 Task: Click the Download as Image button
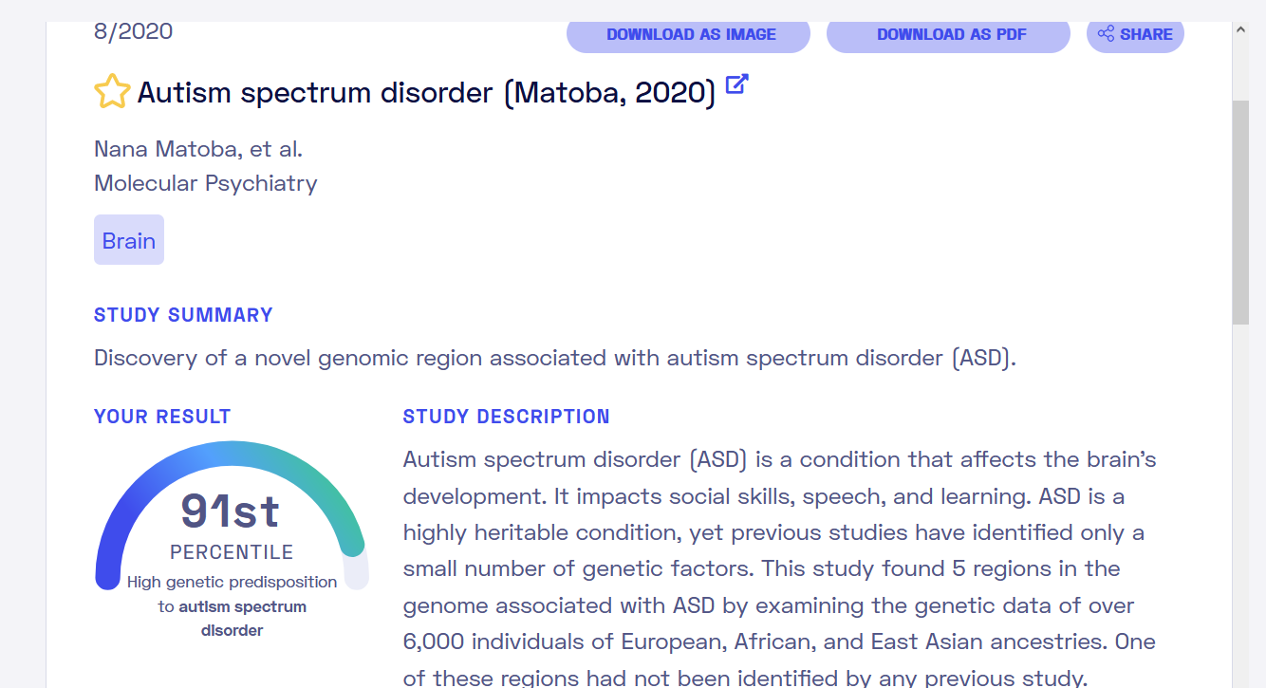688,35
